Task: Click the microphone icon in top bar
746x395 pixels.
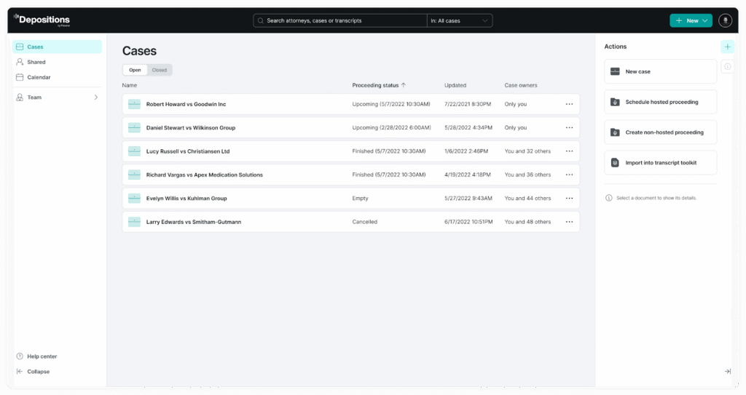Action: pyautogui.click(x=725, y=20)
